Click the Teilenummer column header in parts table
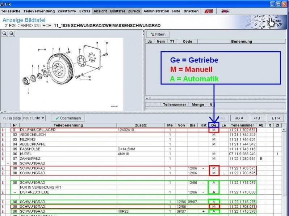The height and width of the screenshot is (216, 289). tap(242, 125)
